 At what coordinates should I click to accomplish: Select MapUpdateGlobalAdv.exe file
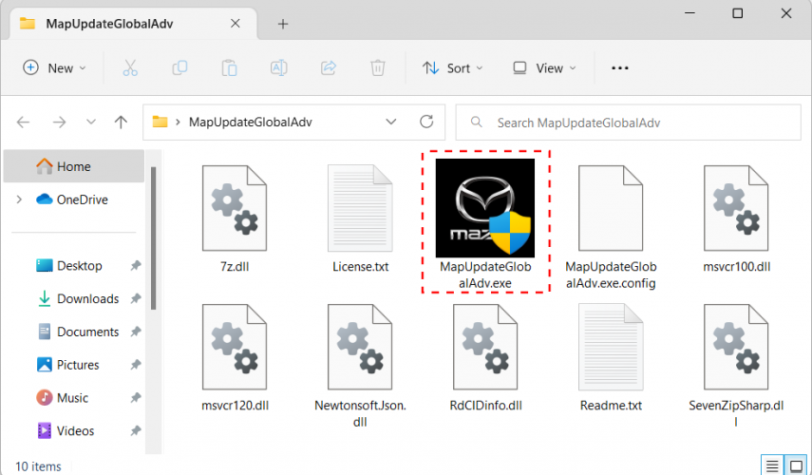point(485,221)
